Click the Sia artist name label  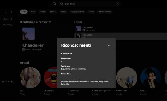point(21,91)
